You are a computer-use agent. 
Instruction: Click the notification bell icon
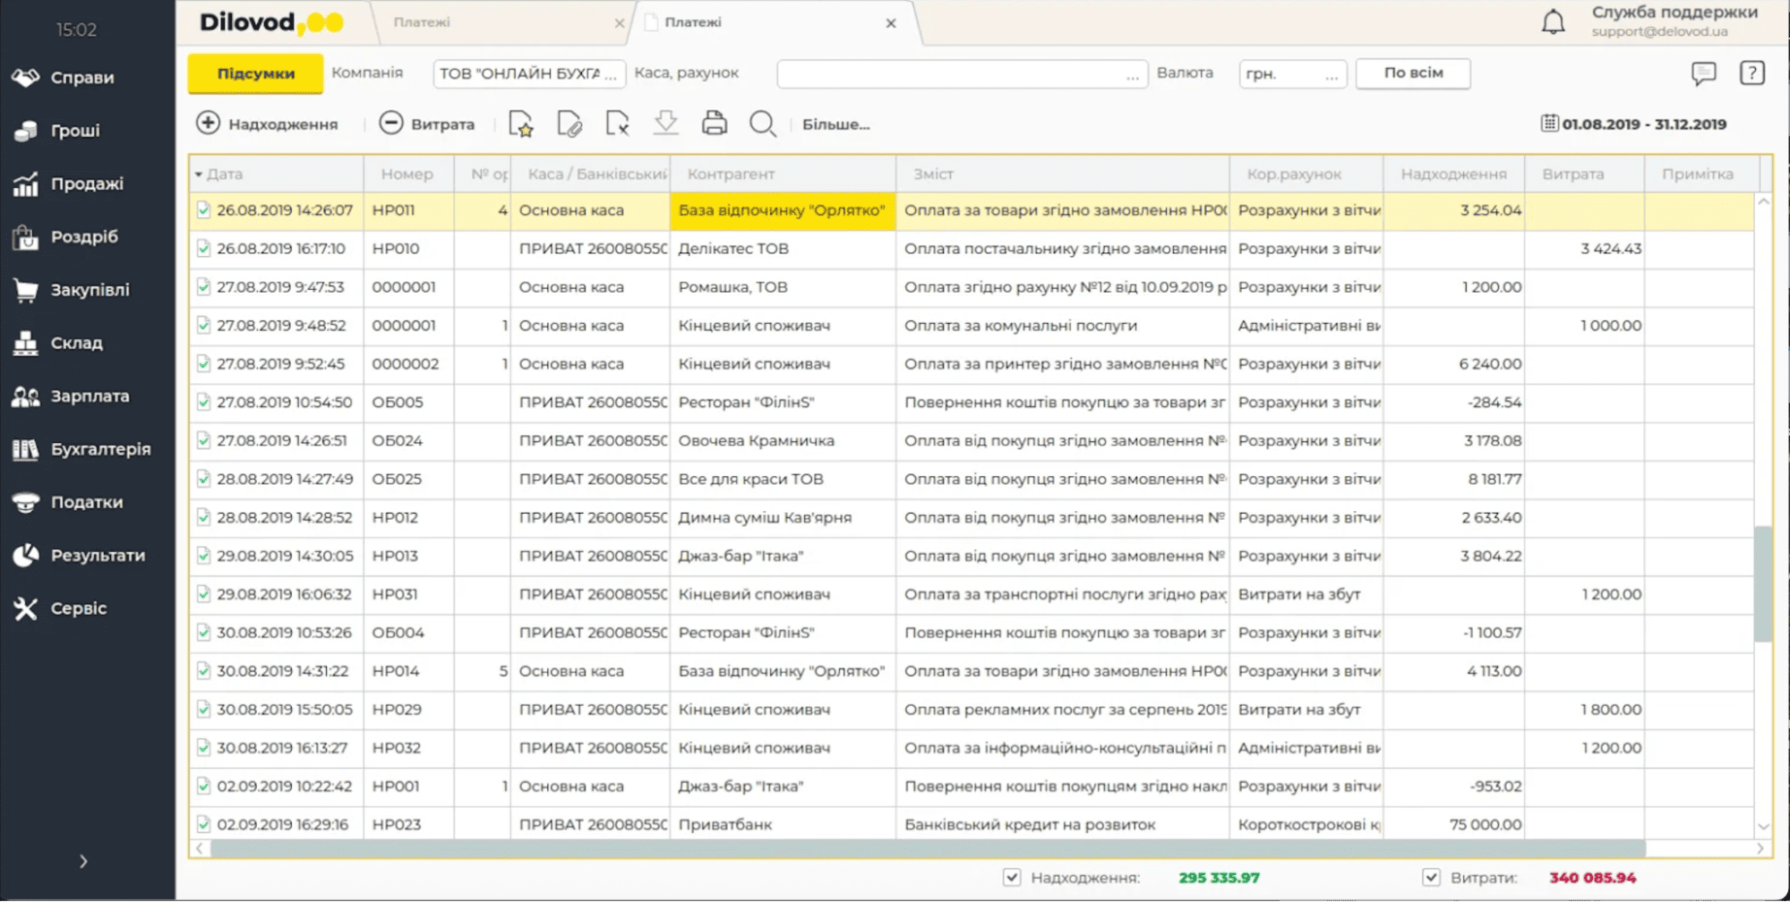point(1553,22)
